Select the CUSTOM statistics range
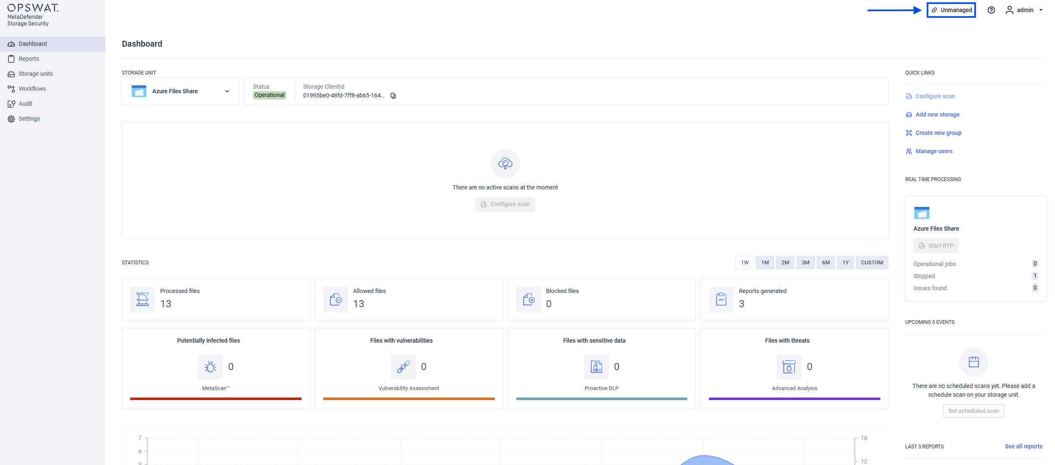This screenshot has width=1055, height=465. pyautogui.click(x=872, y=263)
